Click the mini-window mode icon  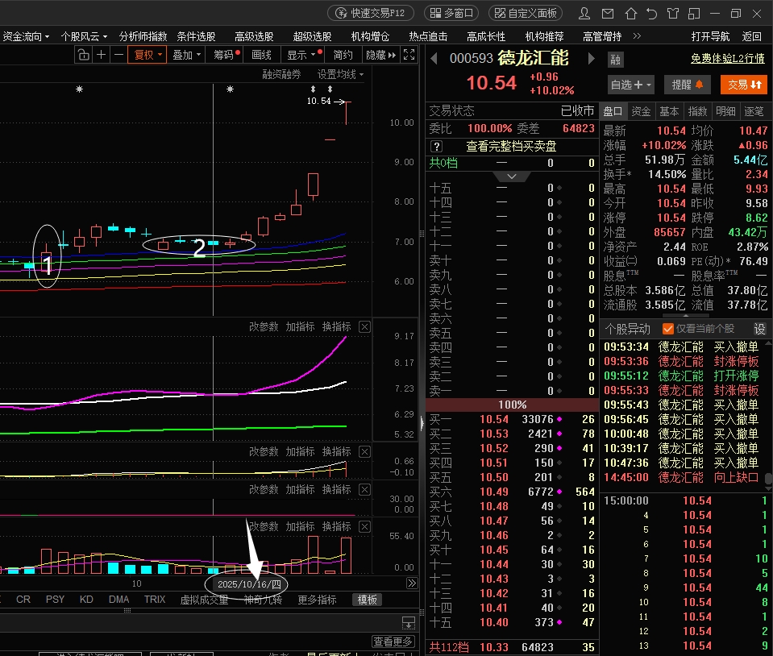click(694, 14)
